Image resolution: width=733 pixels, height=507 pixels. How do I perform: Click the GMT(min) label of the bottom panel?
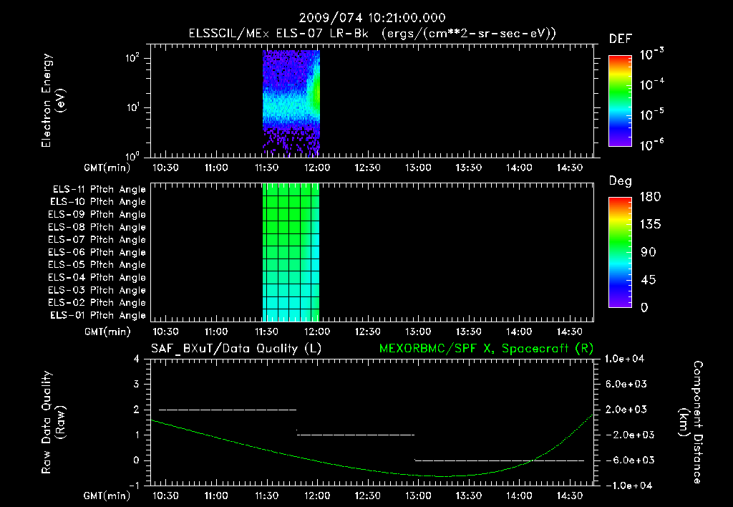(x=107, y=496)
